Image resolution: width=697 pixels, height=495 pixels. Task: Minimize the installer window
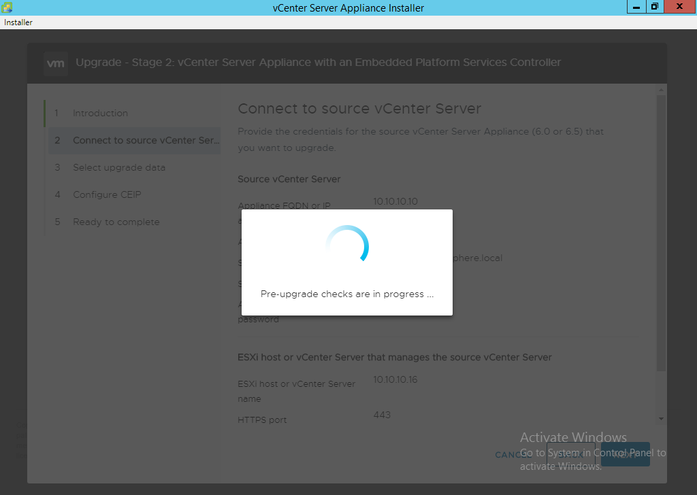[x=636, y=7]
